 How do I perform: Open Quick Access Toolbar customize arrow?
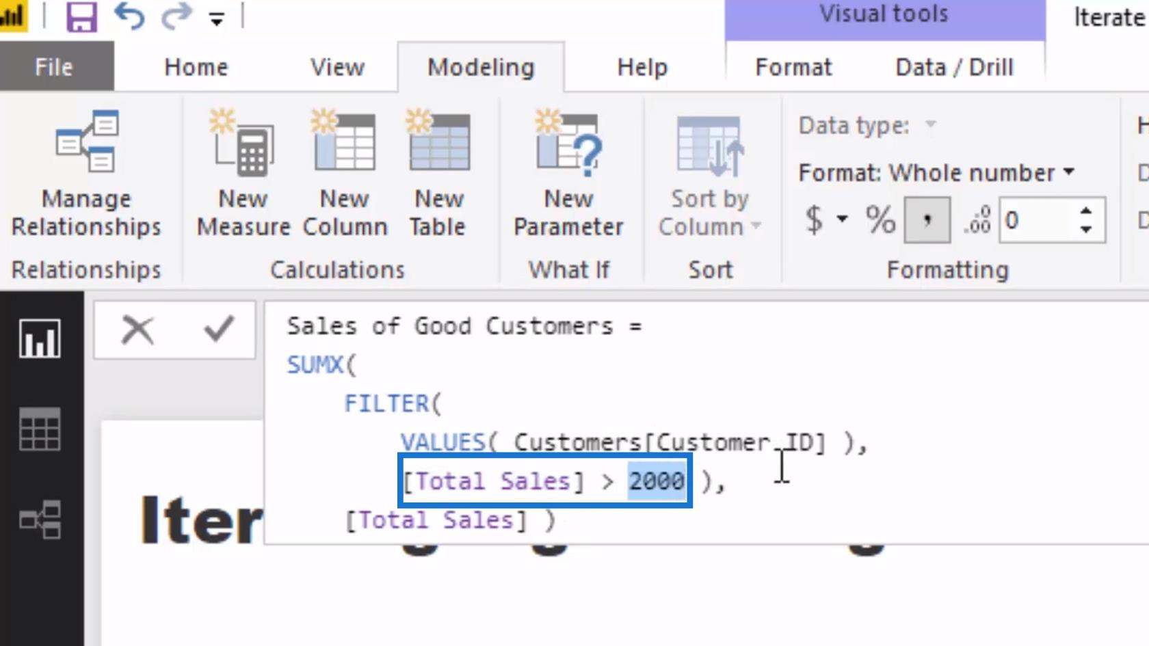click(x=217, y=19)
